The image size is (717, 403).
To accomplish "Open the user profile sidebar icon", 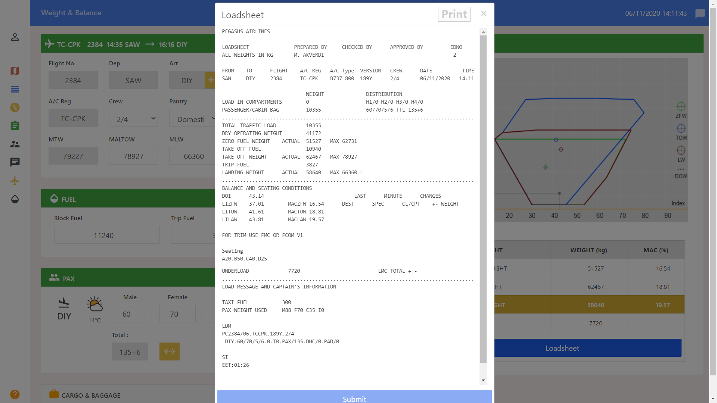I will point(15,37).
